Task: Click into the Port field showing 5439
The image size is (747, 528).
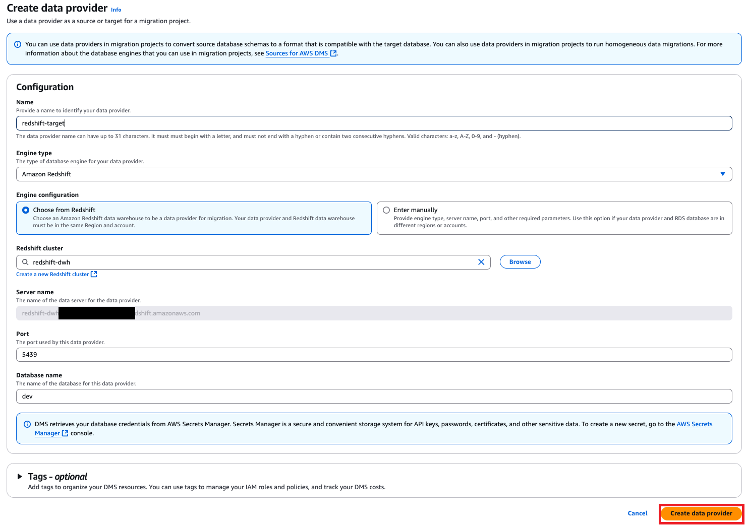Action: (374, 355)
